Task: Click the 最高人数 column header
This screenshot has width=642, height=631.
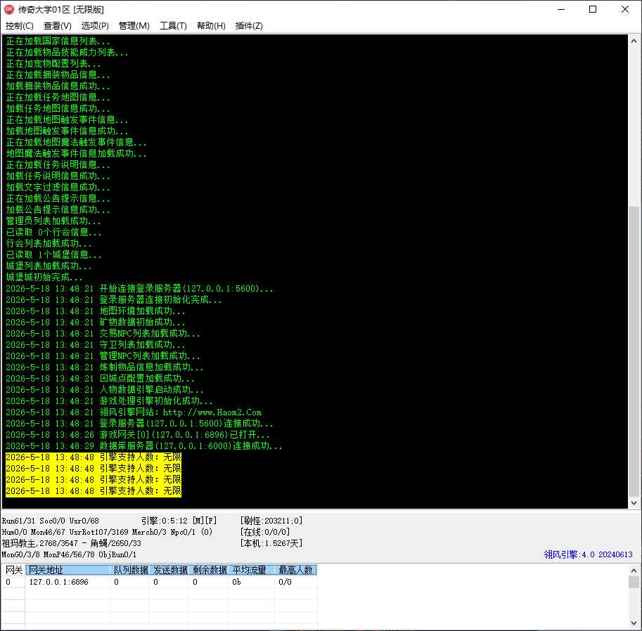Action: point(295,570)
